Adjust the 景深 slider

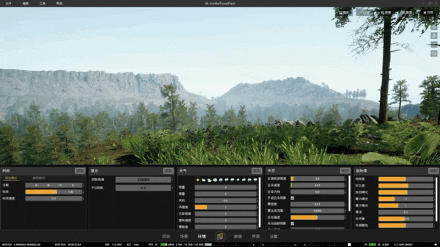tap(406, 212)
